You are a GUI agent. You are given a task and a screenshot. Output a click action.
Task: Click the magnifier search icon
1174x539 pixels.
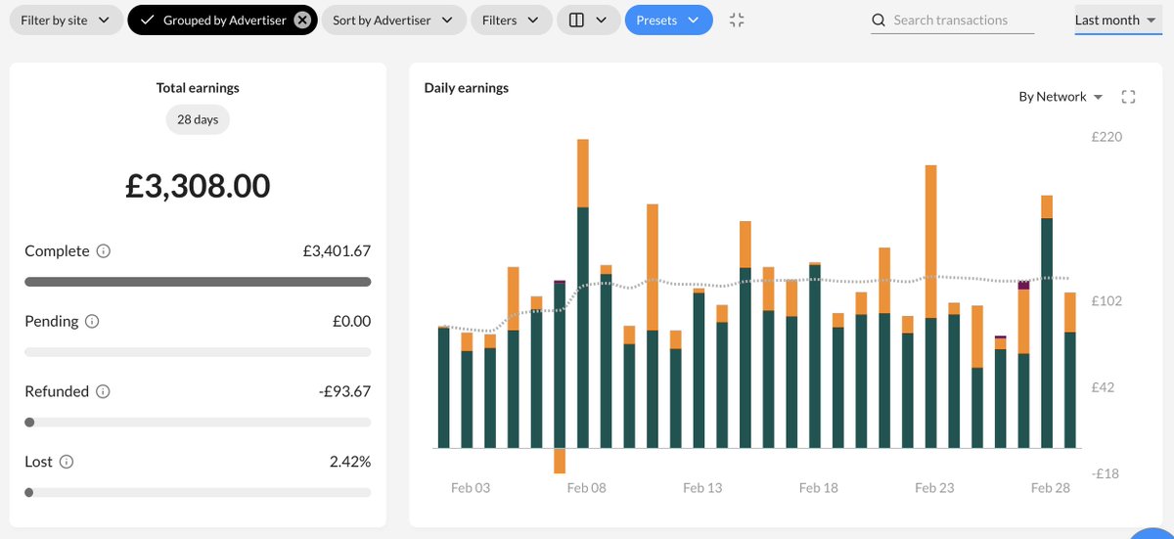[x=879, y=20]
